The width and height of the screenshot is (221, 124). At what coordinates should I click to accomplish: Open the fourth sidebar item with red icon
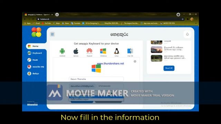tap(36, 66)
